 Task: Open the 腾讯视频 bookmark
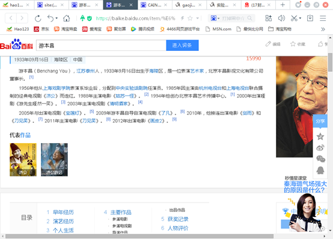142,29
